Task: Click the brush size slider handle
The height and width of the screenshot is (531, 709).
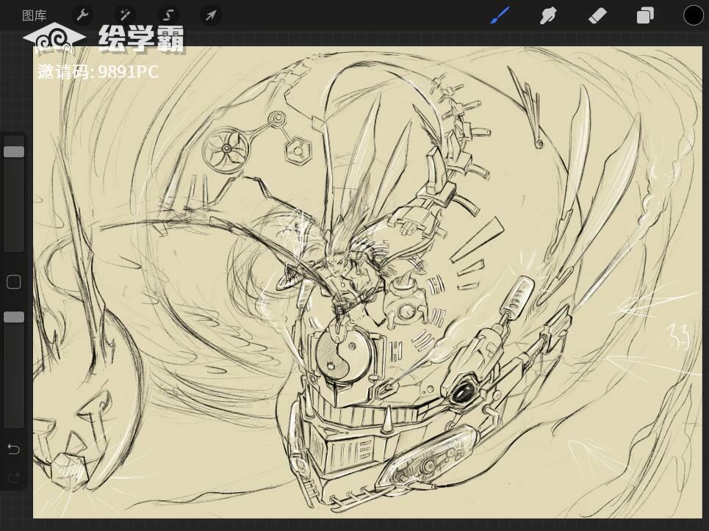Action: click(x=14, y=151)
